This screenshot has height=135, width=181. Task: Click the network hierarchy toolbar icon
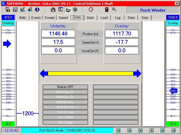pos(53,10)
